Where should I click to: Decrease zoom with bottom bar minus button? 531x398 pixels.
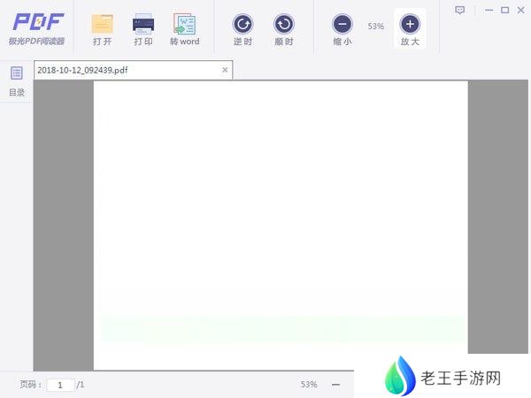pos(335,385)
